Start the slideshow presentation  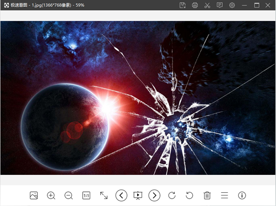click(x=138, y=195)
